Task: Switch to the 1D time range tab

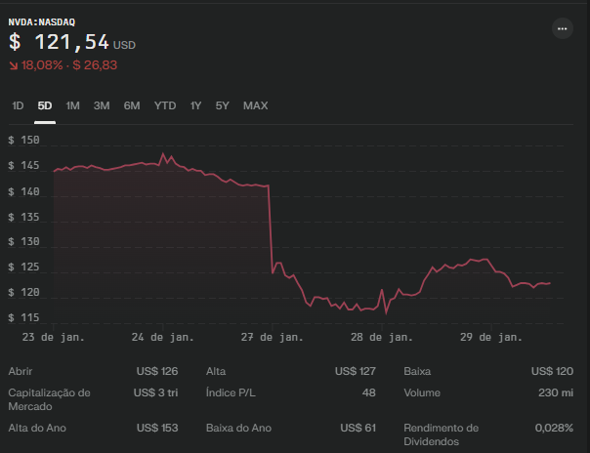Action: point(18,106)
